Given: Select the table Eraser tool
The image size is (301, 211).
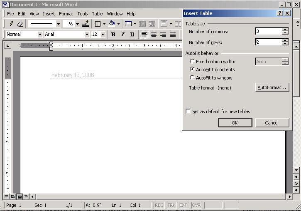Looking at the screenshot, I should pos(20,24).
